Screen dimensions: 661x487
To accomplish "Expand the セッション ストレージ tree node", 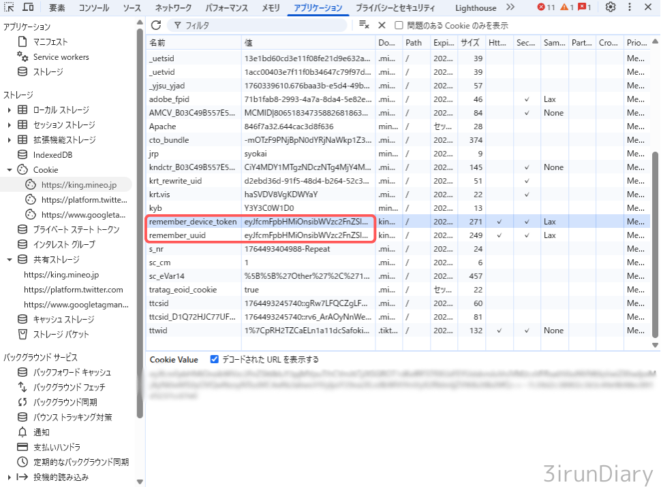I will pyautogui.click(x=9, y=125).
